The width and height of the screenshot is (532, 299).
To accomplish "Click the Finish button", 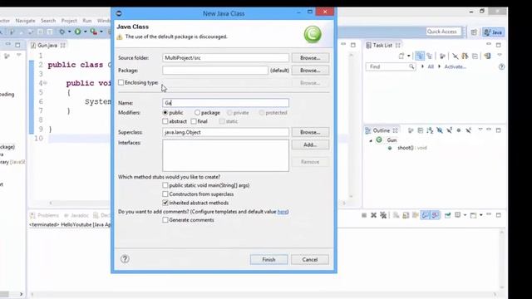I will 268,260.
